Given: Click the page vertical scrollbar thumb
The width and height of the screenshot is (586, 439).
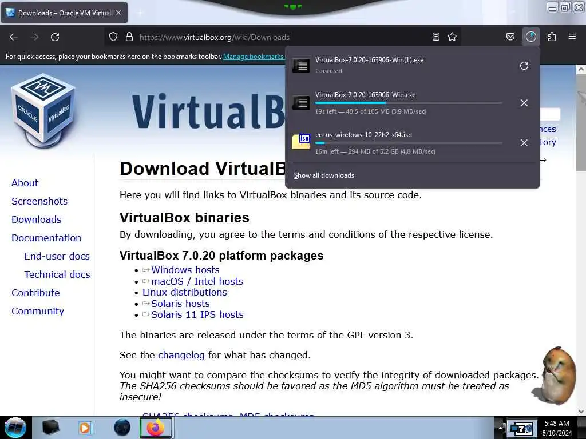Looking at the screenshot, I should pyautogui.click(x=580, y=123).
